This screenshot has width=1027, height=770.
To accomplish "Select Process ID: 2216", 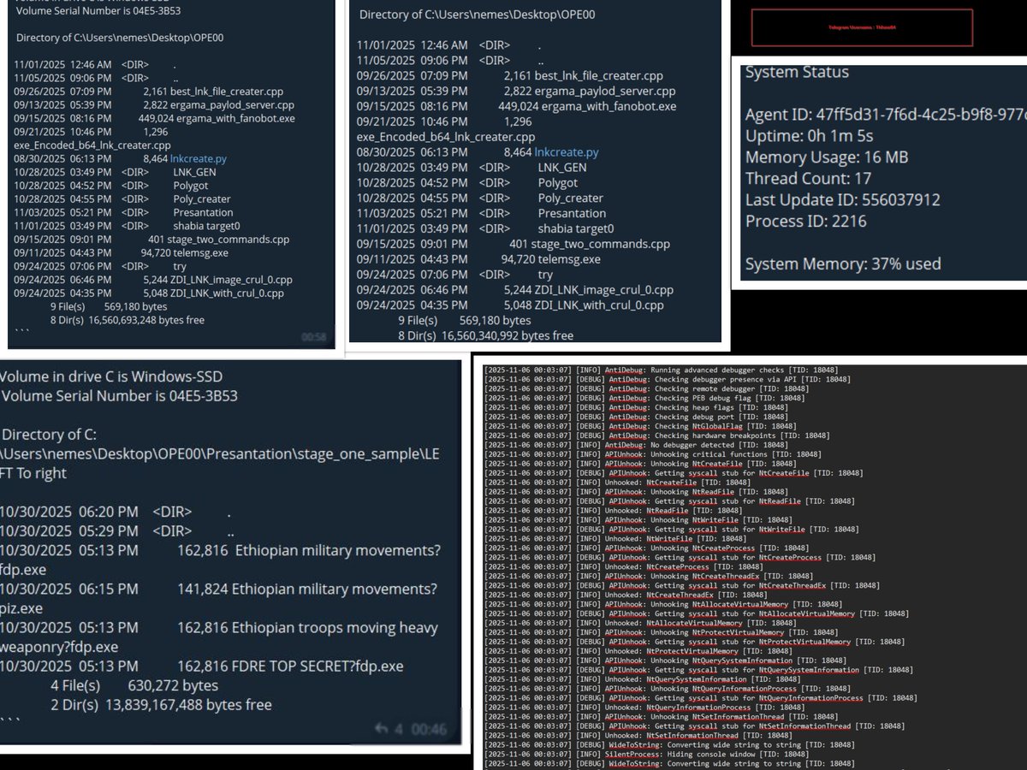I will [805, 221].
